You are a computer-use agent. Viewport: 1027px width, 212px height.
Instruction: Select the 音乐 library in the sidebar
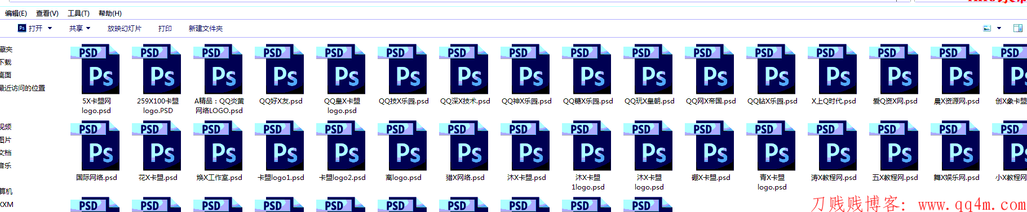(6, 166)
